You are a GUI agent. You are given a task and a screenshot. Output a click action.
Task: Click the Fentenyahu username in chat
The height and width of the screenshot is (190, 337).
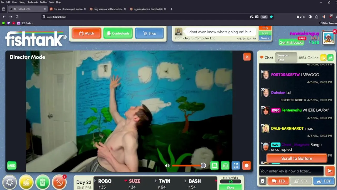[291, 110]
